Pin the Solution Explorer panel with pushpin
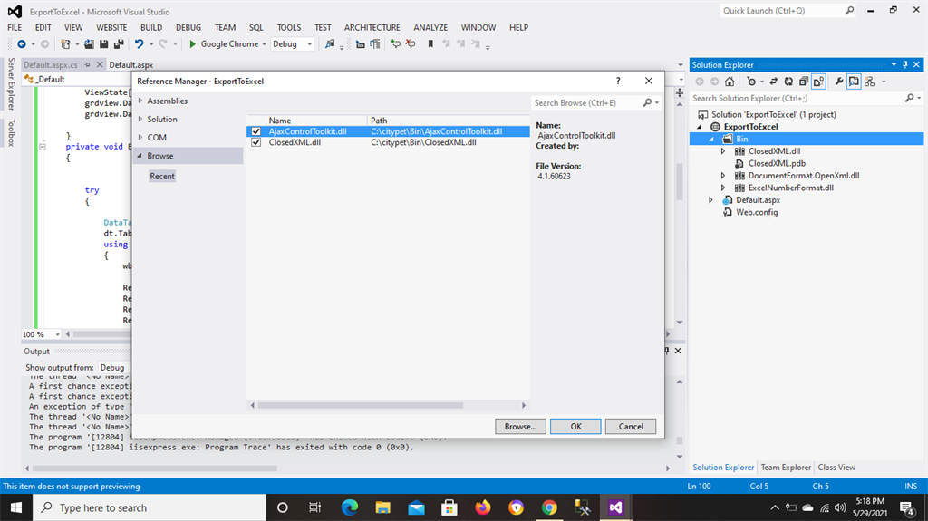This screenshot has width=928, height=521. 905,64
